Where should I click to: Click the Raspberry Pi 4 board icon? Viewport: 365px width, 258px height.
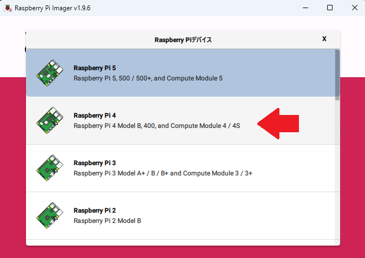tap(49, 120)
